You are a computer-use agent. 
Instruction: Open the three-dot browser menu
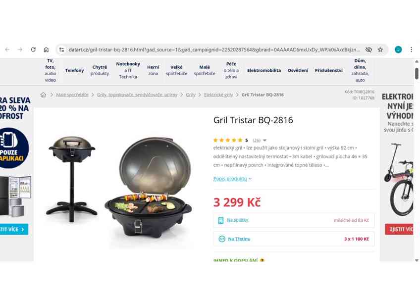click(411, 49)
